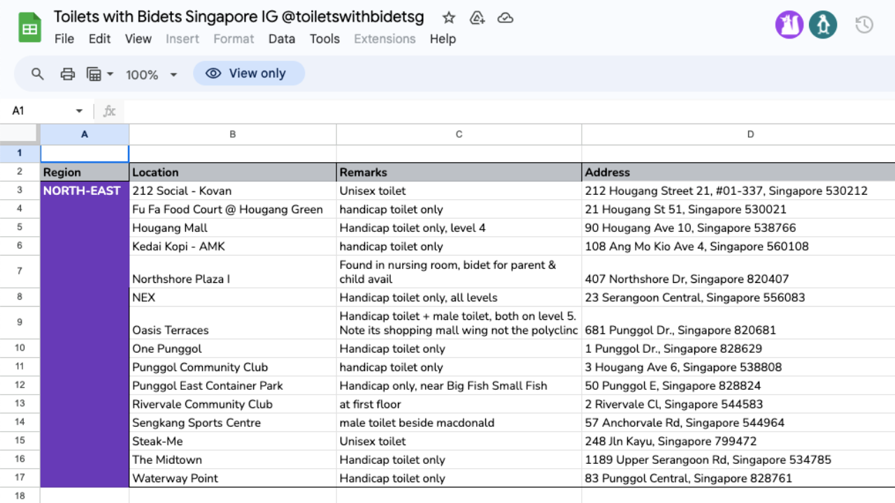The height and width of the screenshot is (503, 895).
Task: Open the zoom 100% dropdown
Action: [x=151, y=74]
